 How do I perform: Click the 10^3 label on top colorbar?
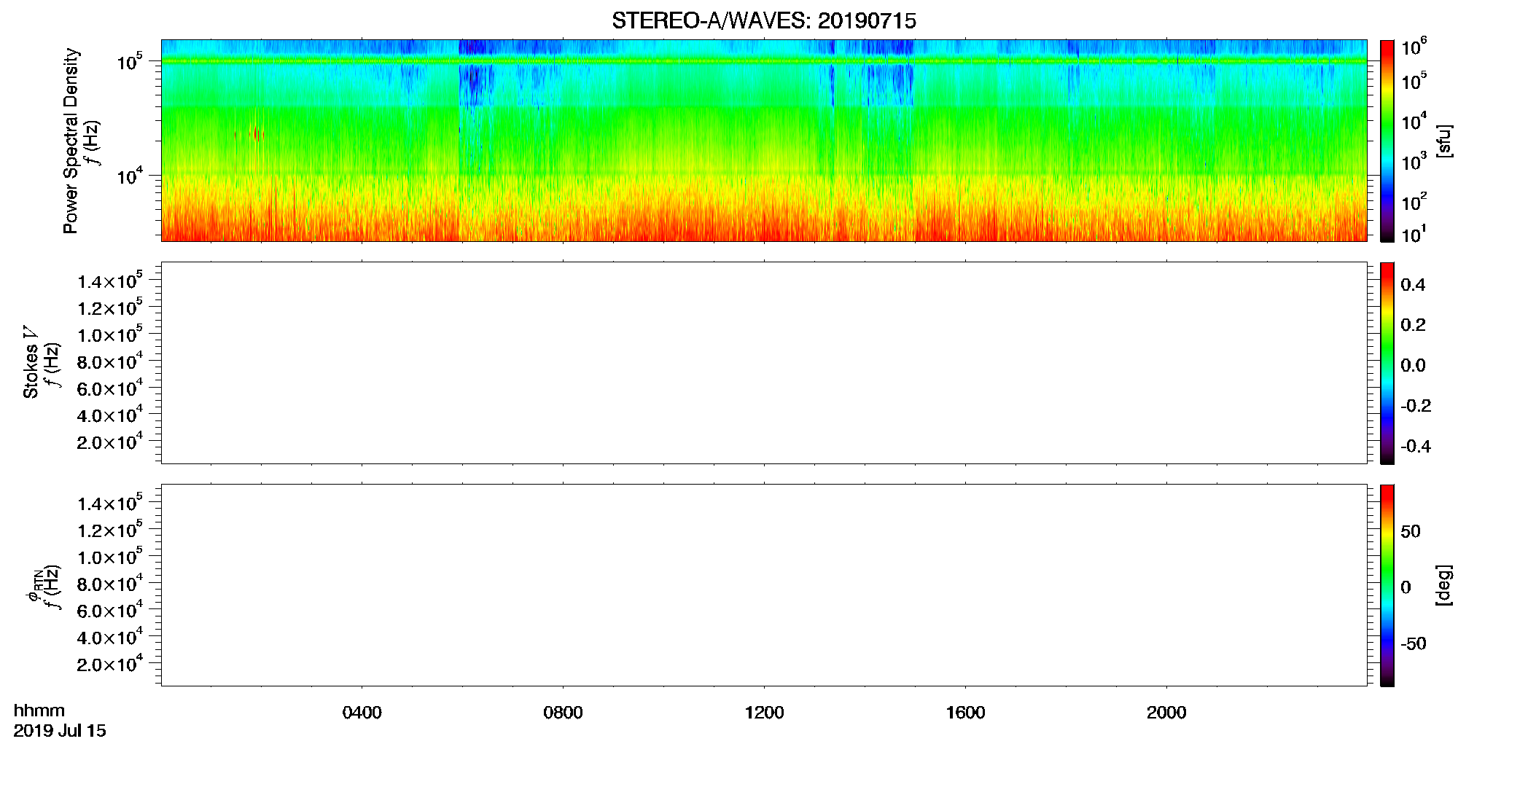pyautogui.click(x=1414, y=161)
